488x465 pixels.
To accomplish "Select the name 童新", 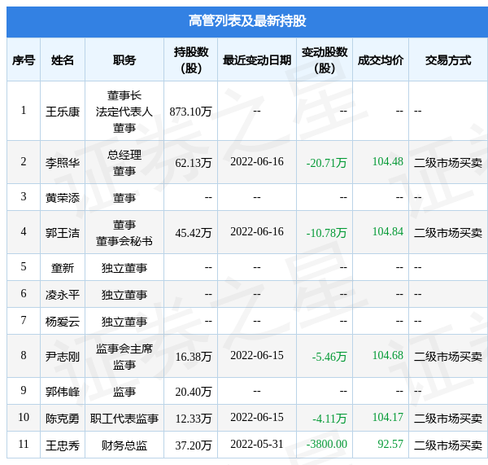I will (63, 268).
